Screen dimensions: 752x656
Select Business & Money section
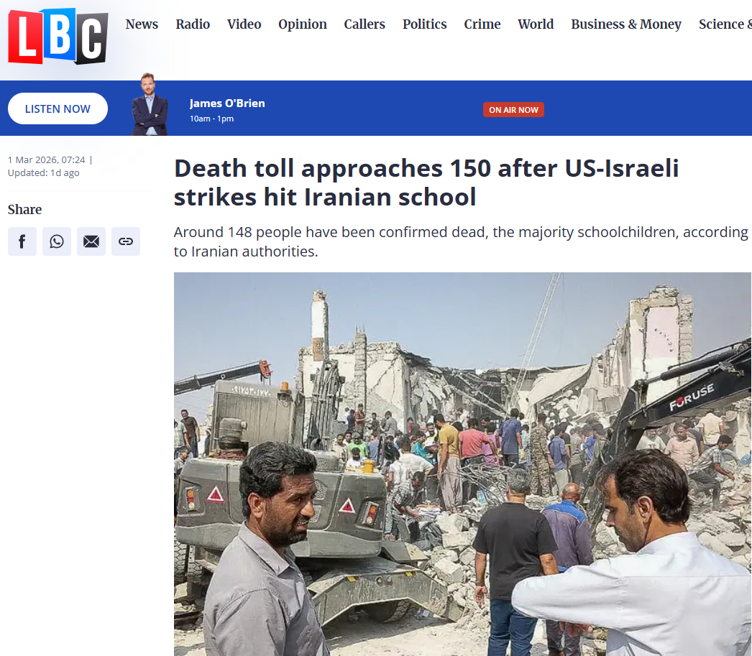[626, 24]
